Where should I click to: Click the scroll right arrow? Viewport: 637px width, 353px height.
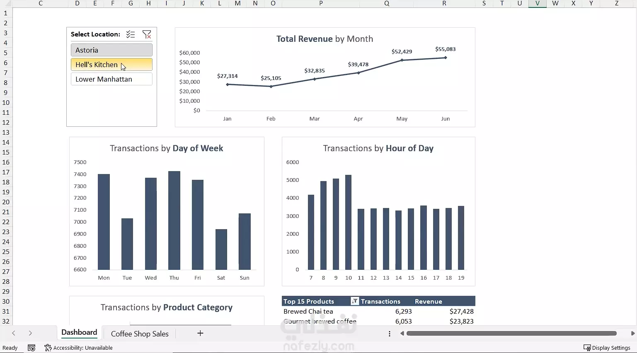pos(632,333)
